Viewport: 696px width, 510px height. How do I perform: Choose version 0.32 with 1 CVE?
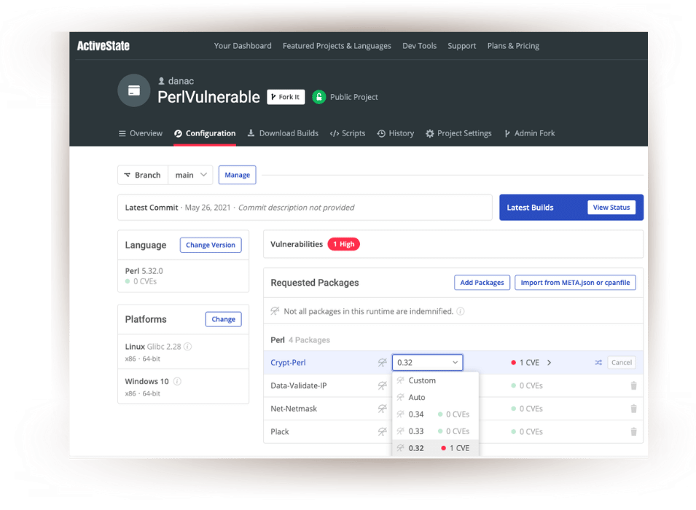pos(435,448)
